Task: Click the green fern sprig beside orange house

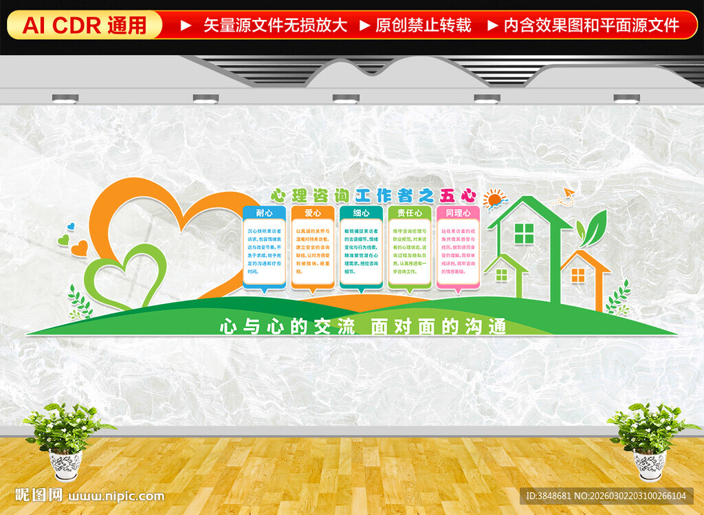Action: click(x=618, y=297)
